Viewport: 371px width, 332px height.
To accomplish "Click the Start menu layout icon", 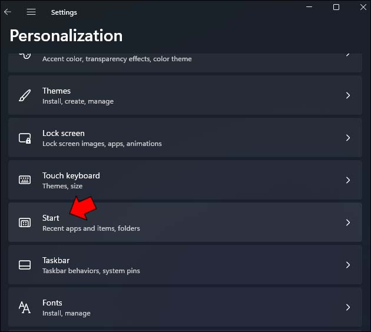I will 25,223.
